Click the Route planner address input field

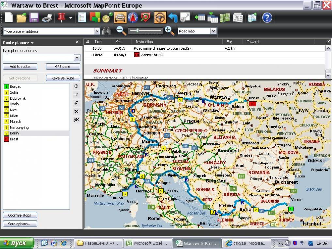click(x=38, y=57)
